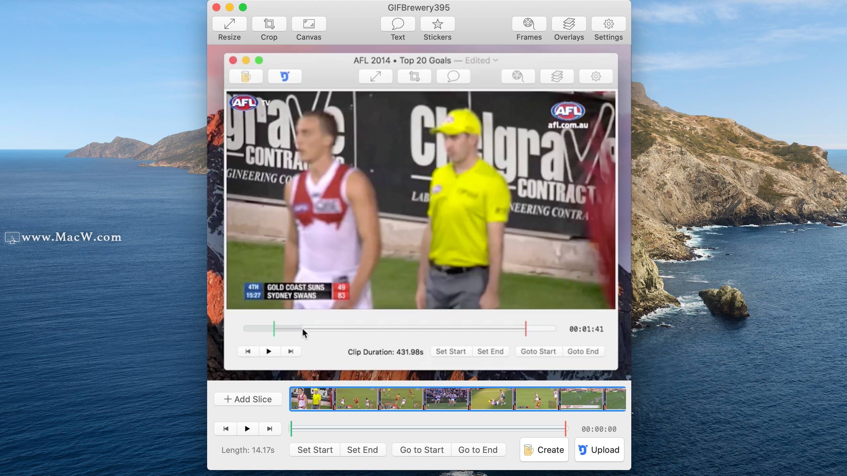Select the first thumbnail in the slice filmstrip

click(312, 399)
